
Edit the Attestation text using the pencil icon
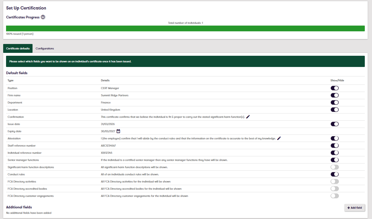pyautogui.click(x=279, y=138)
